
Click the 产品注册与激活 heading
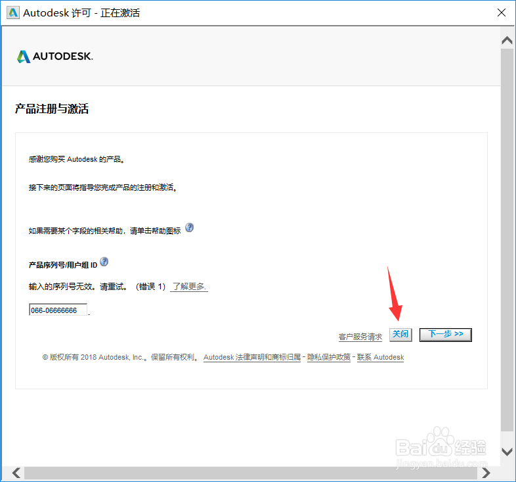pyautogui.click(x=52, y=108)
